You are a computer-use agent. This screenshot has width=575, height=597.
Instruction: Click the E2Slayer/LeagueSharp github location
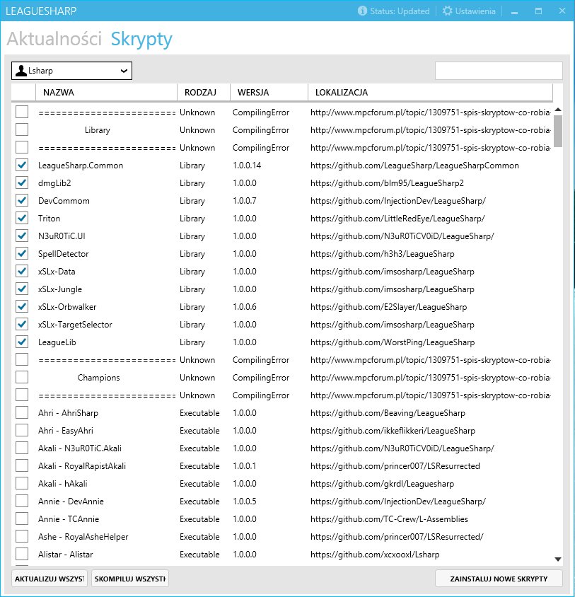[388, 307]
